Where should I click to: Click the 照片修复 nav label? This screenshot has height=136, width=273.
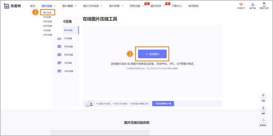click(114, 6)
